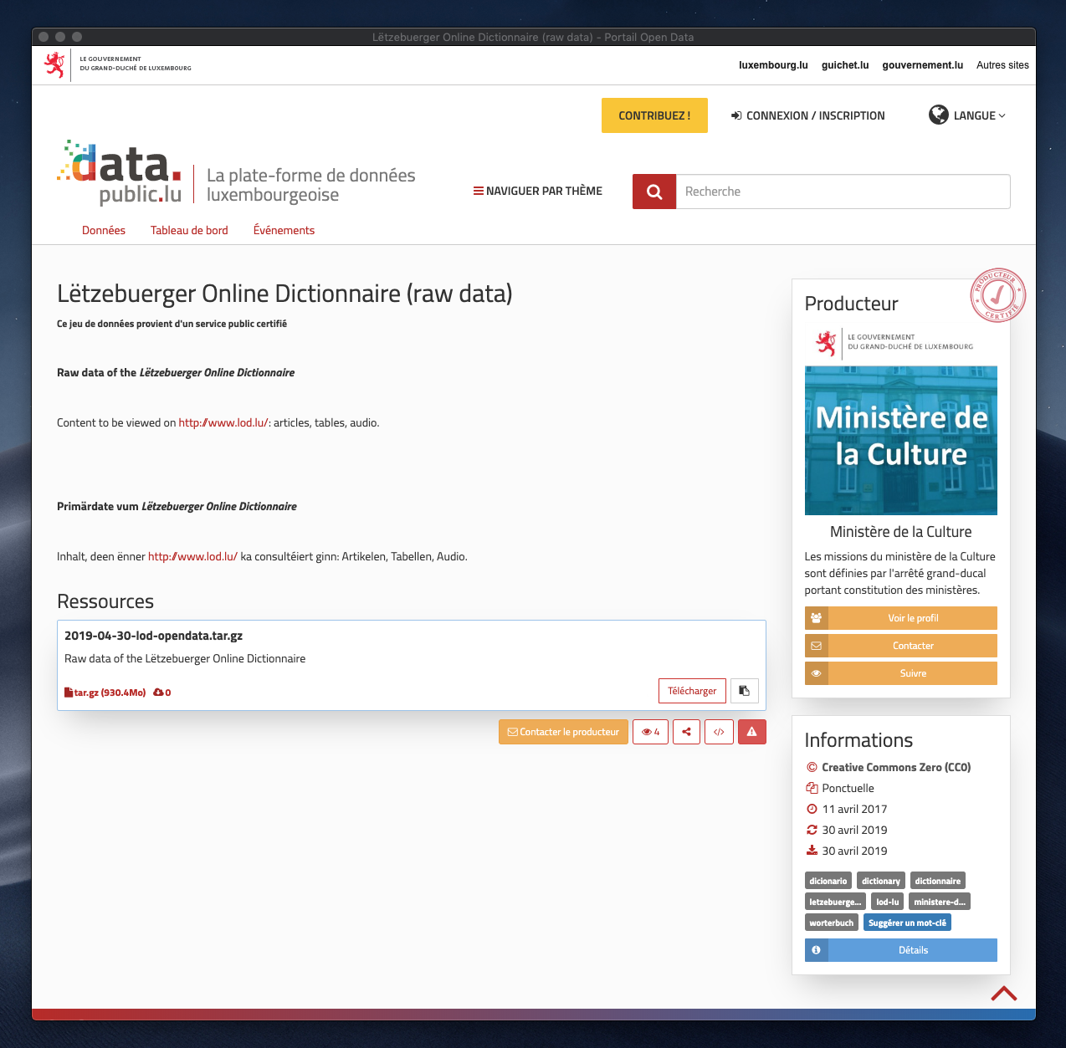
Task: Select the letzebuerge... tag
Action: tap(835, 902)
